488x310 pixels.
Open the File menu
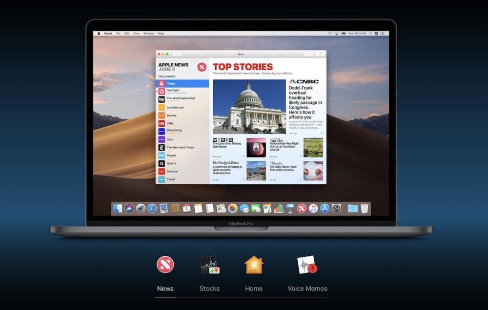click(118, 33)
